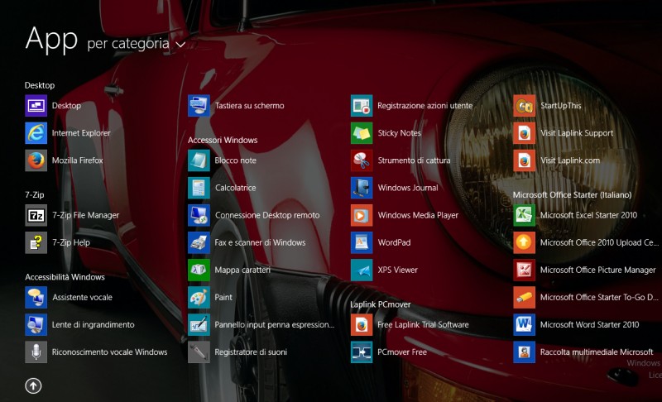Open Fax e scanner di Windows icon

(x=199, y=242)
